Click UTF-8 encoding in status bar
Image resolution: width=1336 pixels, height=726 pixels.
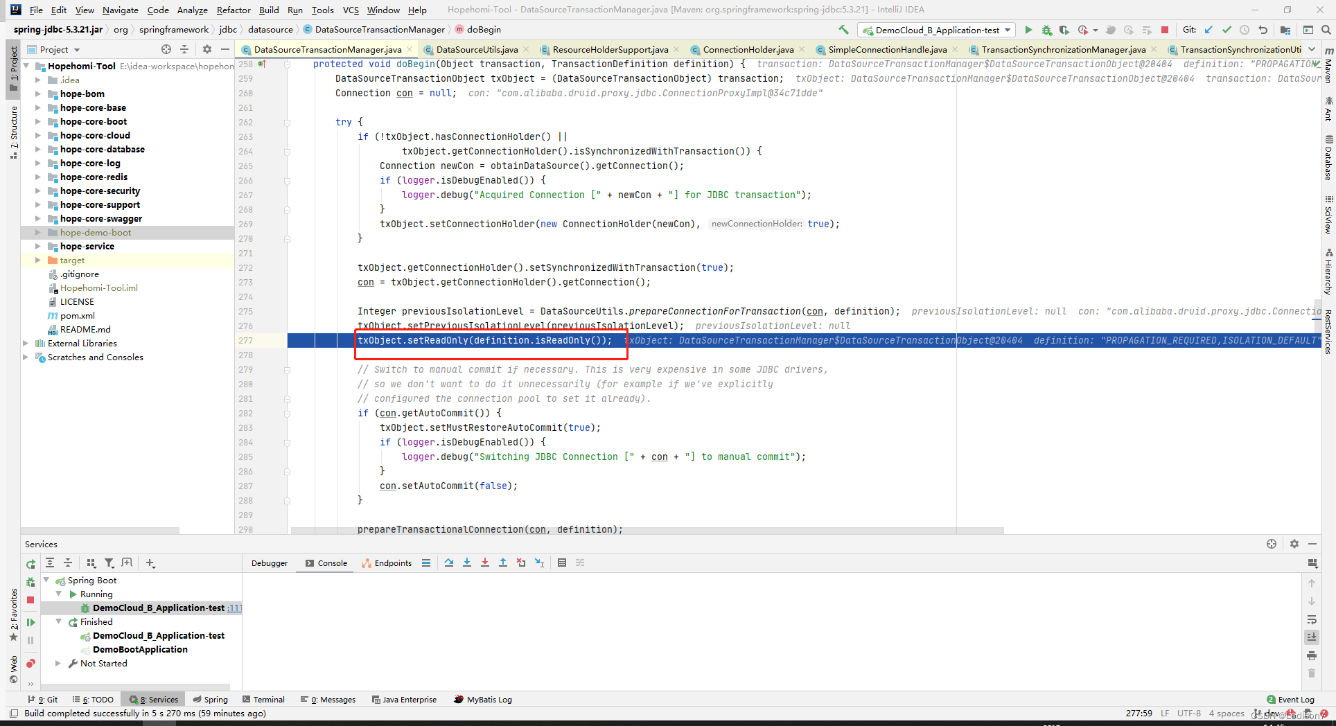pyautogui.click(x=1189, y=713)
